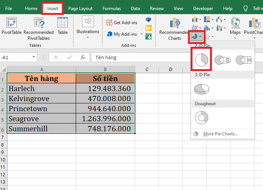Open the Formulas tab
Viewport: 263px width, 190px height.
[x=112, y=8]
